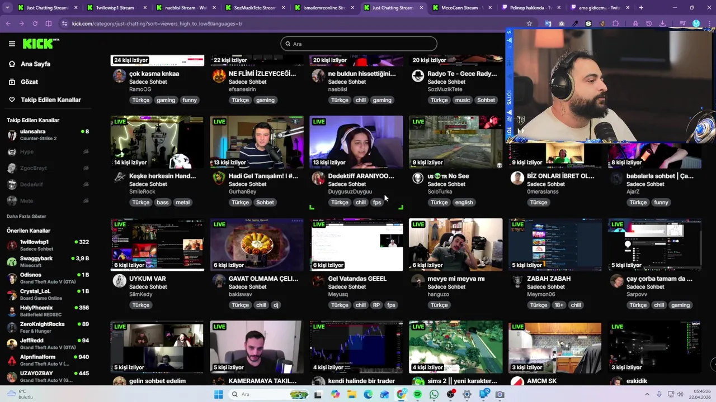Click SoloTurka channel avatar

tap(418, 178)
